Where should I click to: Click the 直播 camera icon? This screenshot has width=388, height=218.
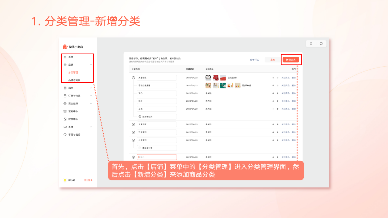tap(65, 127)
